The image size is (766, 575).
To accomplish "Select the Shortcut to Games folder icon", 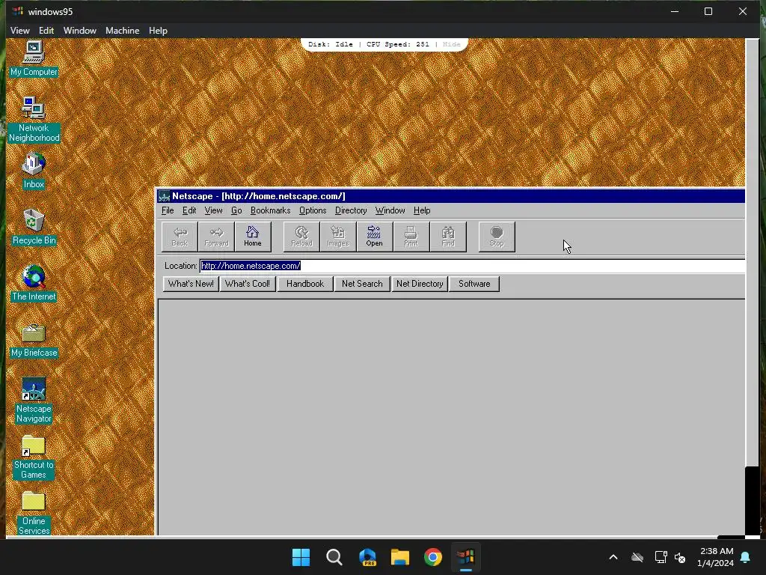I will point(34,457).
